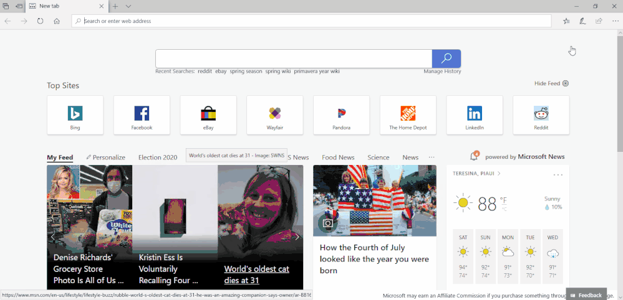
Task: Go to next carousel slide arrow
Action: click(297, 237)
